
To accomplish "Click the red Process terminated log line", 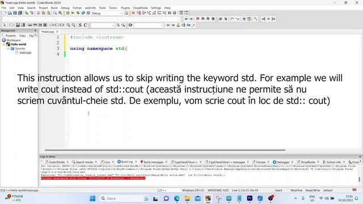I will click(93, 178).
